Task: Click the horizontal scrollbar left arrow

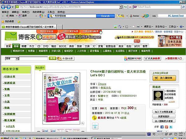Action: tap(2, 133)
